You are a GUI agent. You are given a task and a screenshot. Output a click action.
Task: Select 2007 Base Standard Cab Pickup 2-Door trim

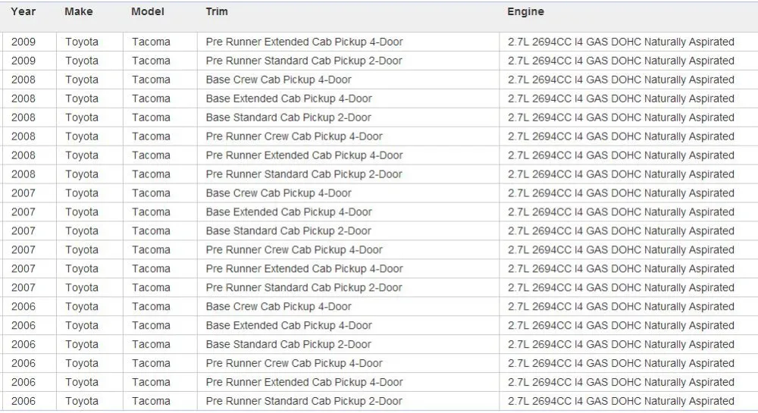288,231
